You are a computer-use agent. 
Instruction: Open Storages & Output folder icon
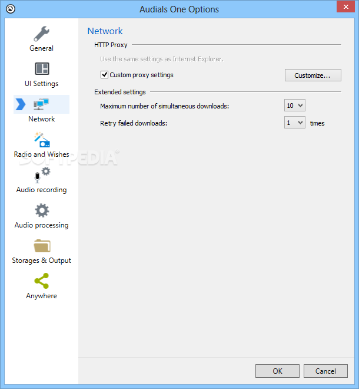pyautogui.click(x=42, y=246)
